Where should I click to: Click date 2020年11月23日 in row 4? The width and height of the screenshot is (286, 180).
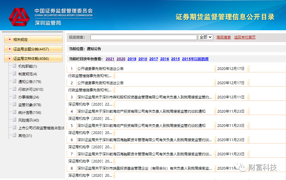(x=231, y=111)
